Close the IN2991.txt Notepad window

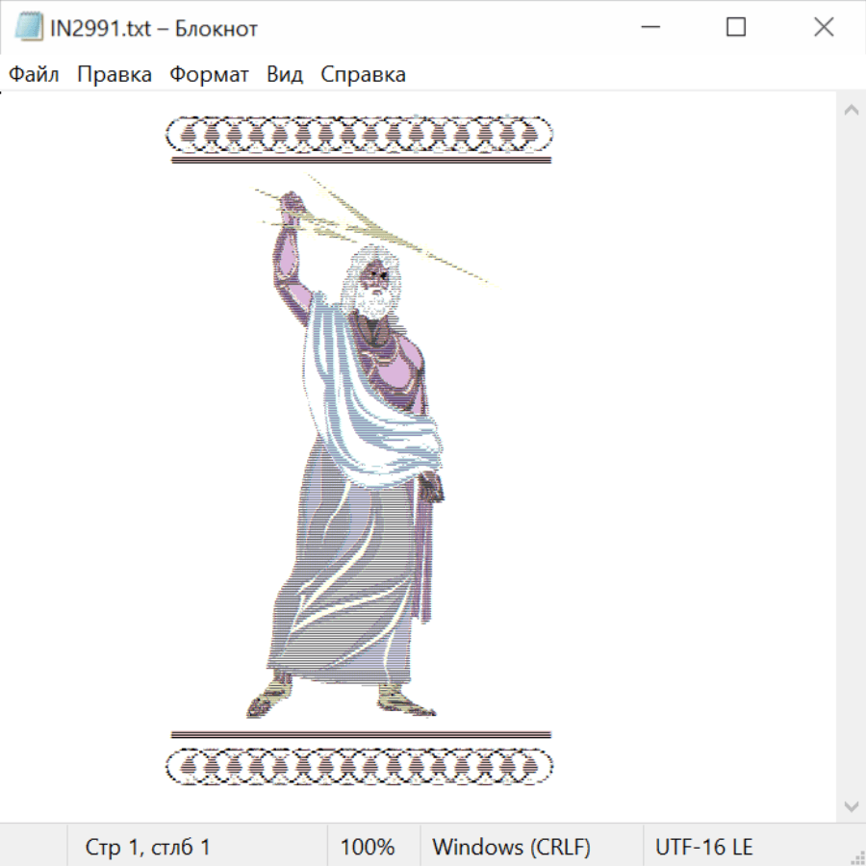click(824, 28)
